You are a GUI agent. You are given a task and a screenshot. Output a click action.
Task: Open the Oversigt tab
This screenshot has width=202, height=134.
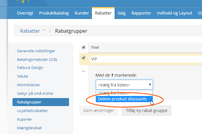(x=25, y=13)
